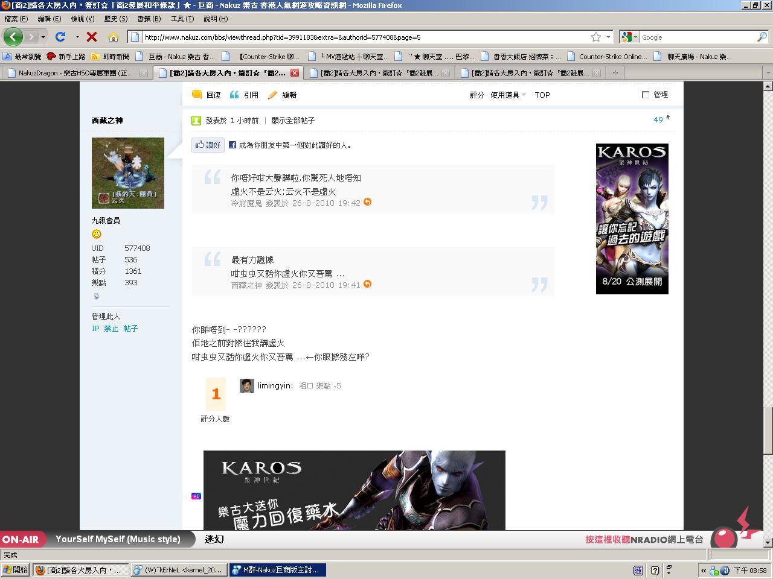The image size is (773, 579).
Task: Click the 禁止 ban link
Action: tap(111, 328)
